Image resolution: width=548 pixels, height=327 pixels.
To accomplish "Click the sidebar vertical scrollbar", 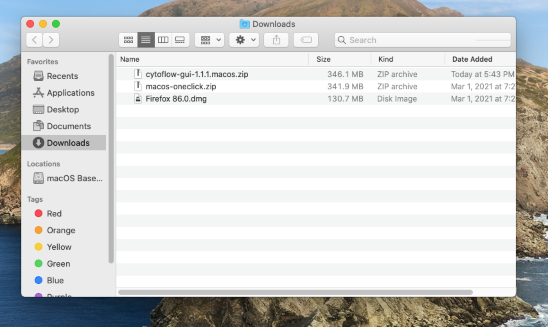I will pos(111,159).
